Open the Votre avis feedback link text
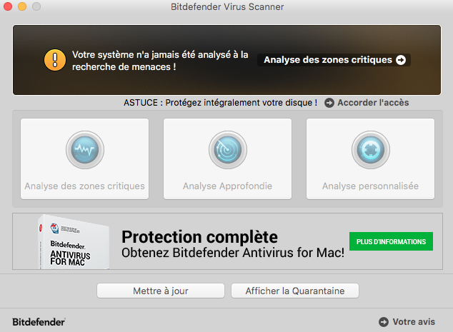Image resolution: width=453 pixels, height=332 pixels. point(414,322)
